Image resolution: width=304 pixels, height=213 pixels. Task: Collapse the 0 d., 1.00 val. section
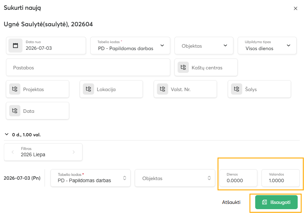pyautogui.click(x=7, y=135)
